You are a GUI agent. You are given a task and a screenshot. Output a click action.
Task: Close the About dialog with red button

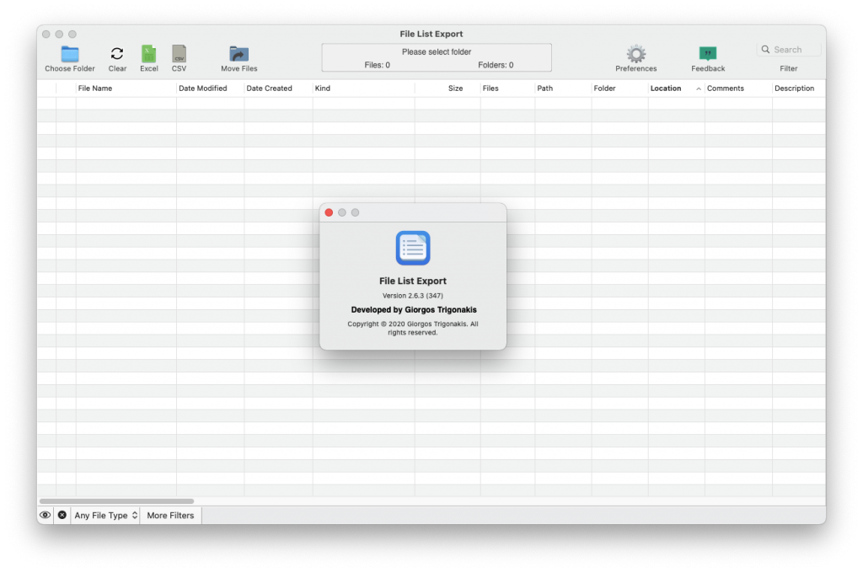click(329, 212)
